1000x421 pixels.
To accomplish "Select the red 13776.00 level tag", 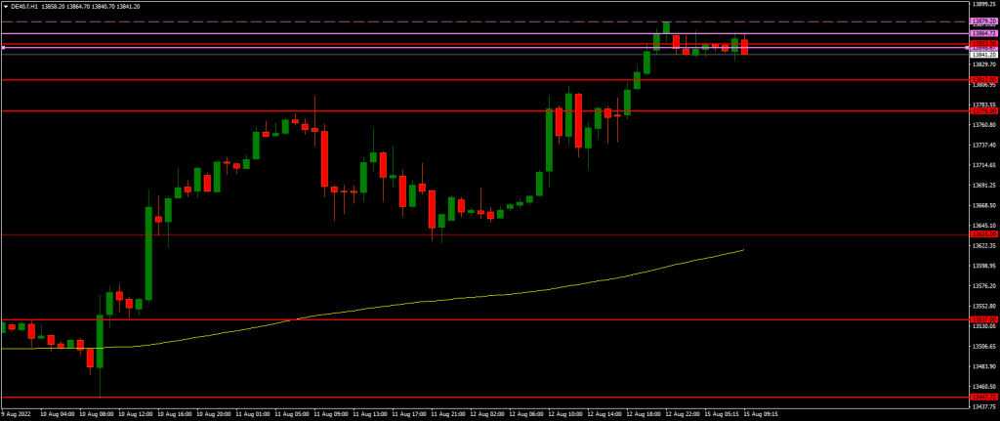I will (x=982, y=111).
